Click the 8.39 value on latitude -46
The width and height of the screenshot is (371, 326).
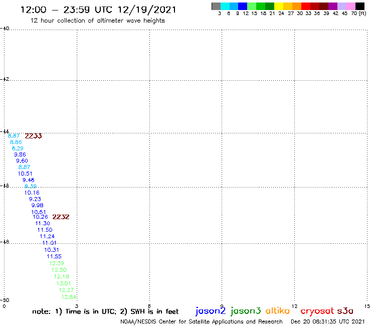31,186
